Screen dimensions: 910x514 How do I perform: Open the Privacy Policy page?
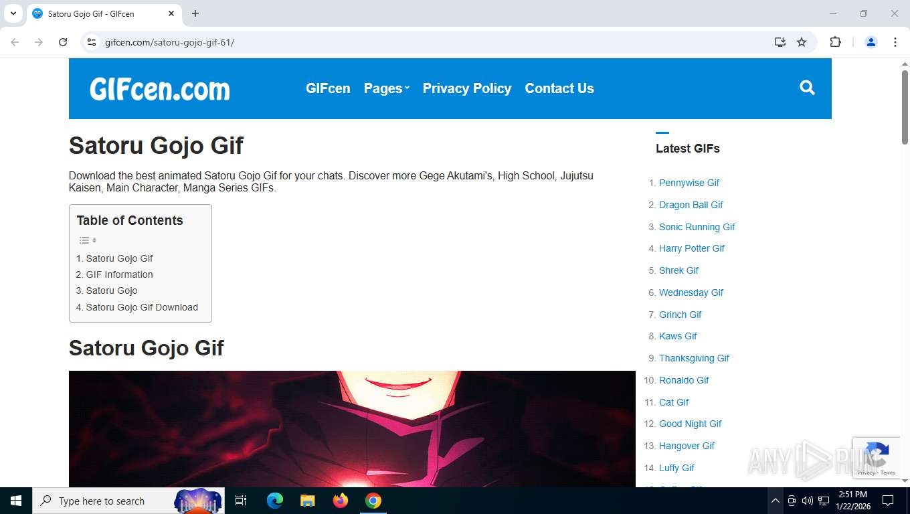467,88
